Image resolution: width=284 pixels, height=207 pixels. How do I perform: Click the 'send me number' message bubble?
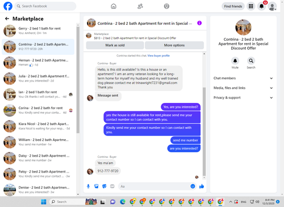click(x=185, y=140)
